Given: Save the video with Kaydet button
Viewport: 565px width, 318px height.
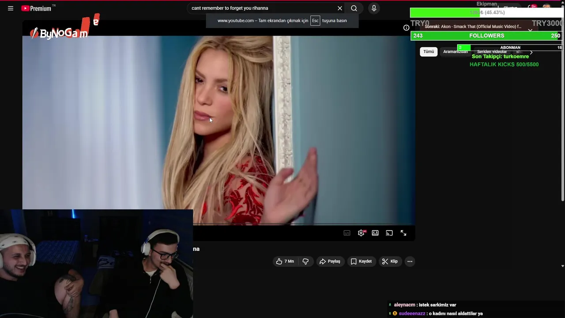Looking at the screenshot, I should pyautogui.click(x=361, y=261).
